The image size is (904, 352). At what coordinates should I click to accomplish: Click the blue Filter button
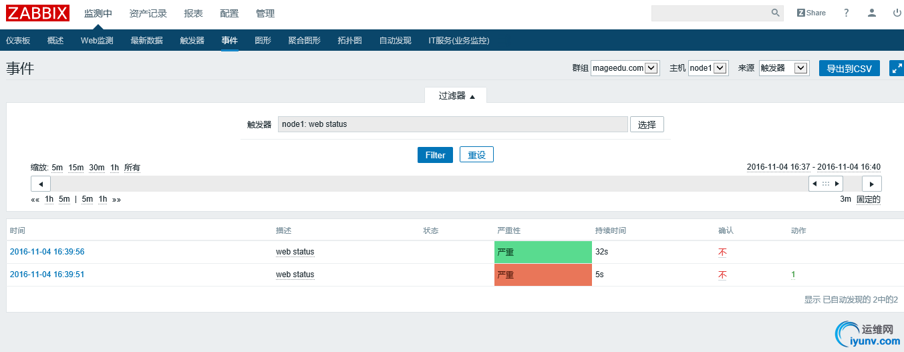(435, 155)
